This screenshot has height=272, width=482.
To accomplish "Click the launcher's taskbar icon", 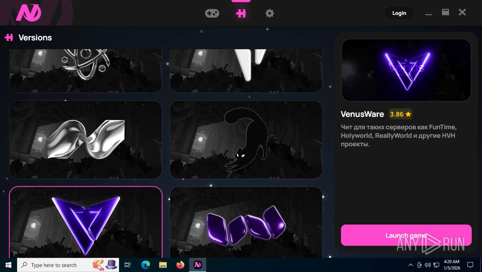I will click(198, 265).
